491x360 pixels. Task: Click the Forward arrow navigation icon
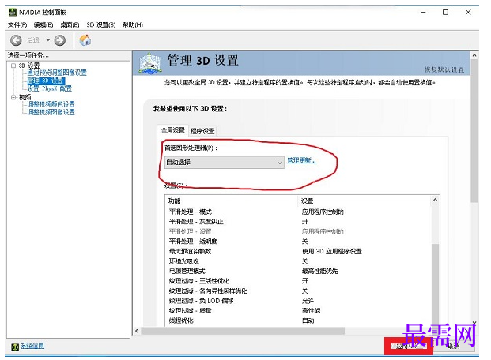tap(60, 40)
